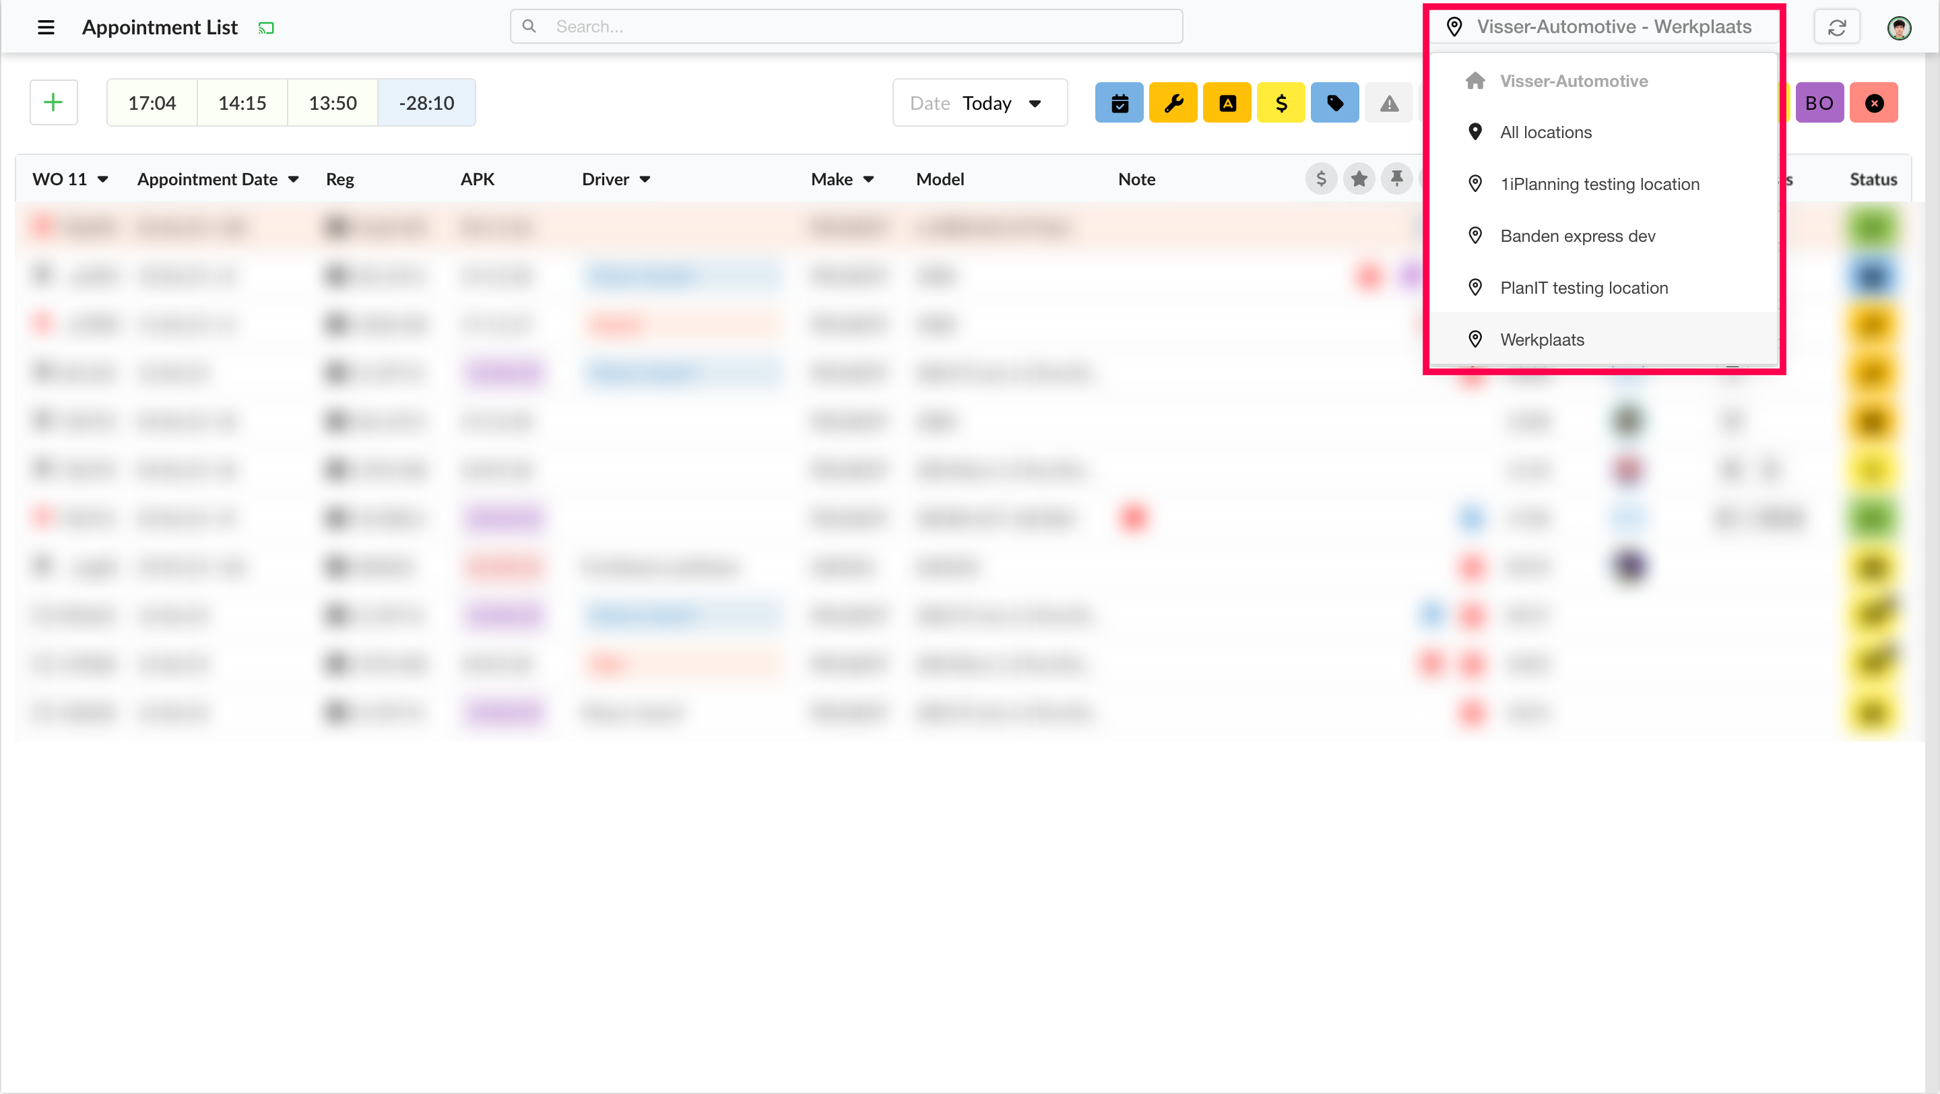The width and height of the screenshot is (1940, 1094).
Task: Click the green plus add appointment button
Action: point(53,102)
